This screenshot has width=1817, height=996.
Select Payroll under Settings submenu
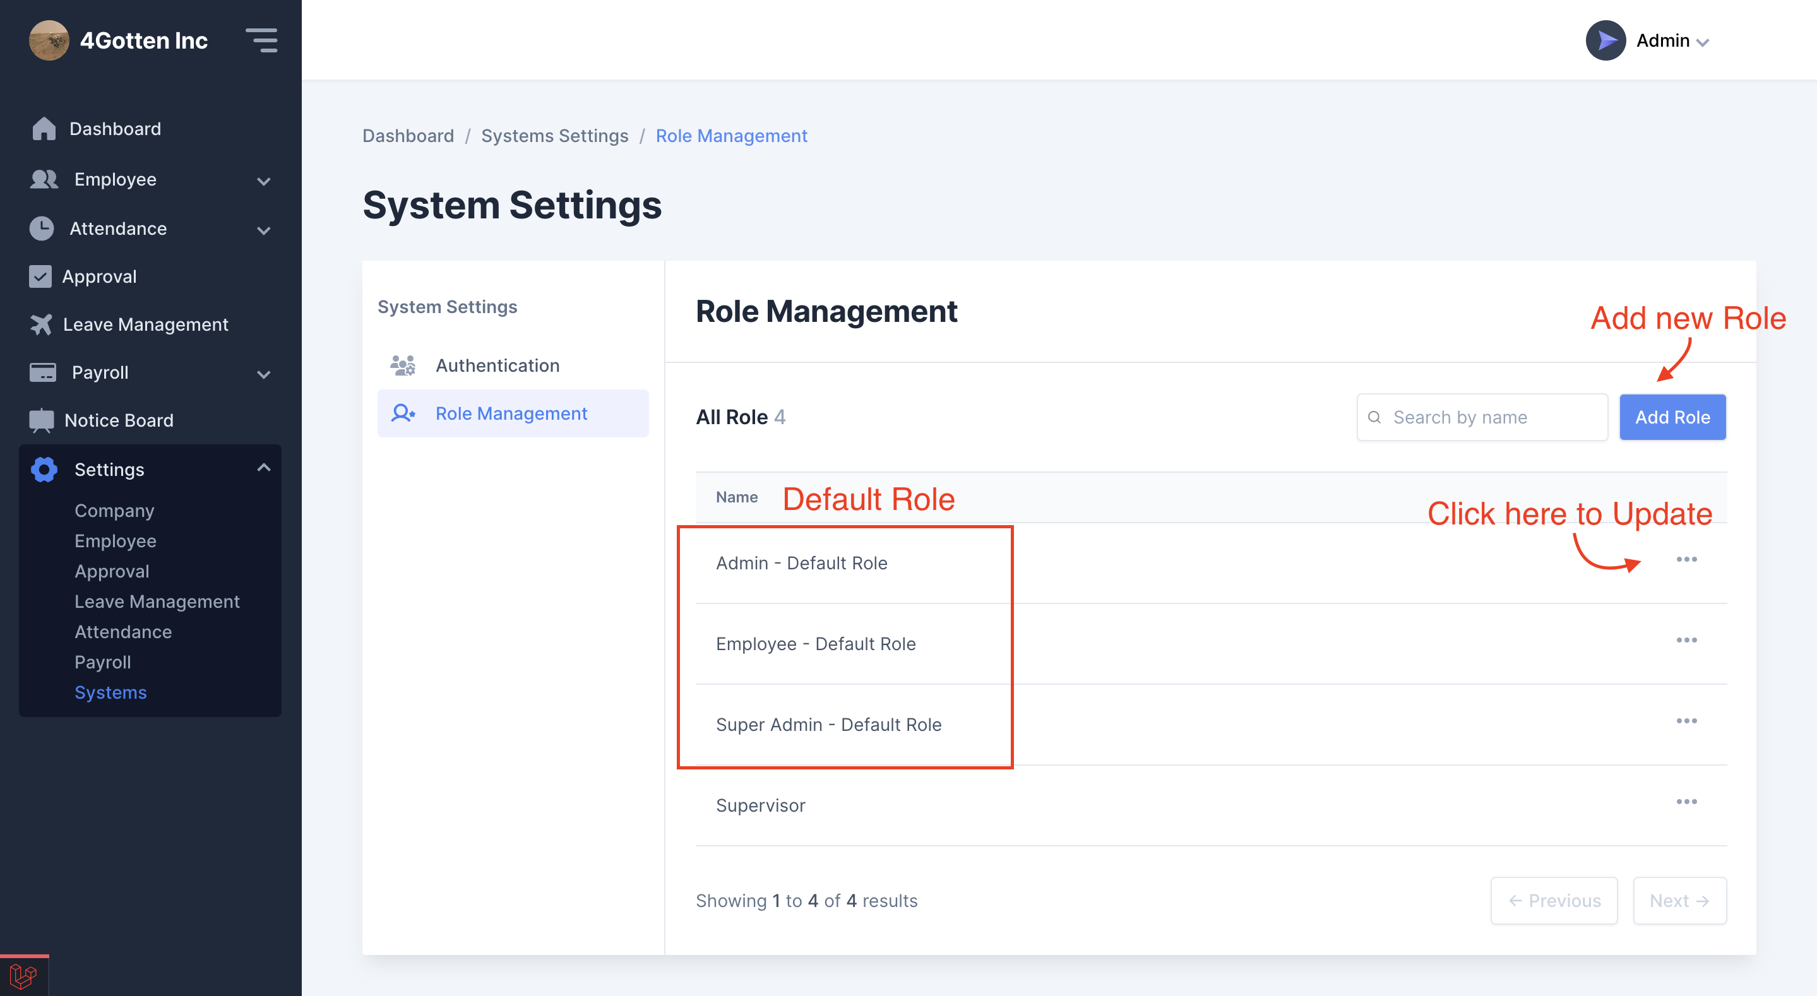(x=103, y=662)
